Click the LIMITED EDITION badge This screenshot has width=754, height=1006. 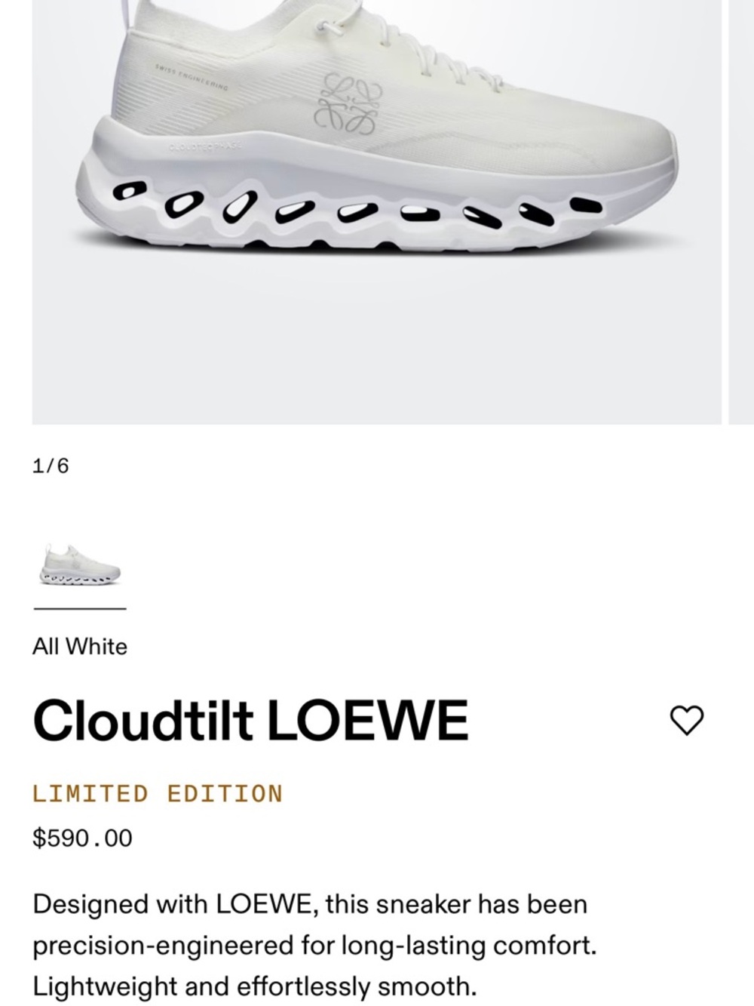point(157,792)
